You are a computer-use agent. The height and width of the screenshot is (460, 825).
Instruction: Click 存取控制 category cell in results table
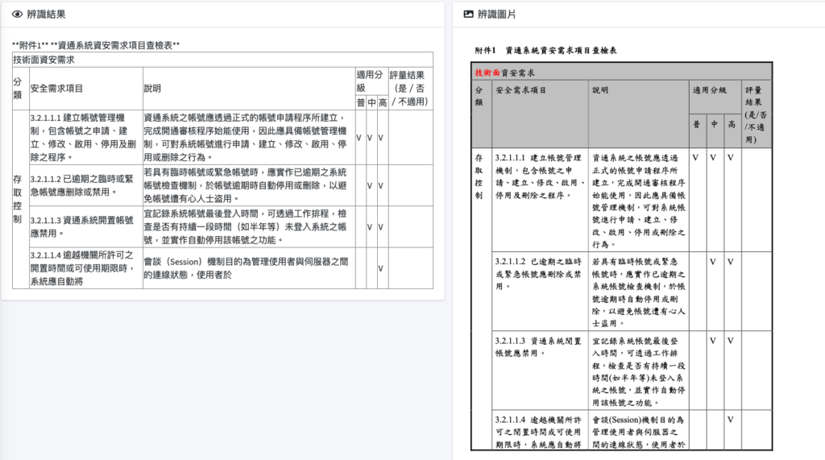click(x=20, y=199)
